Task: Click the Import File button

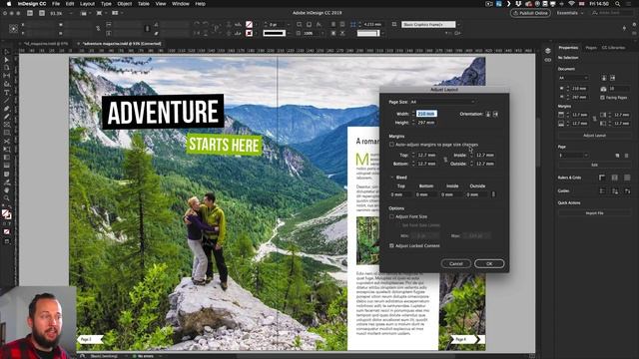Action: [595, 213]
